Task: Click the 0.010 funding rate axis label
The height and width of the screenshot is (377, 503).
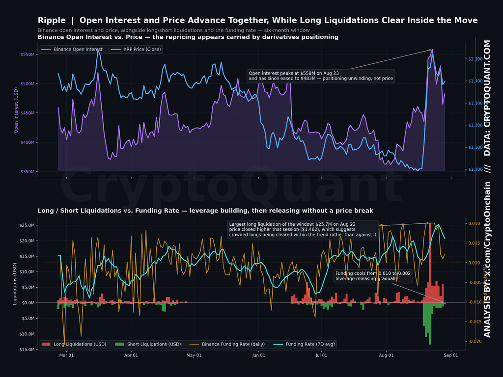Action: tap(474, 223)
